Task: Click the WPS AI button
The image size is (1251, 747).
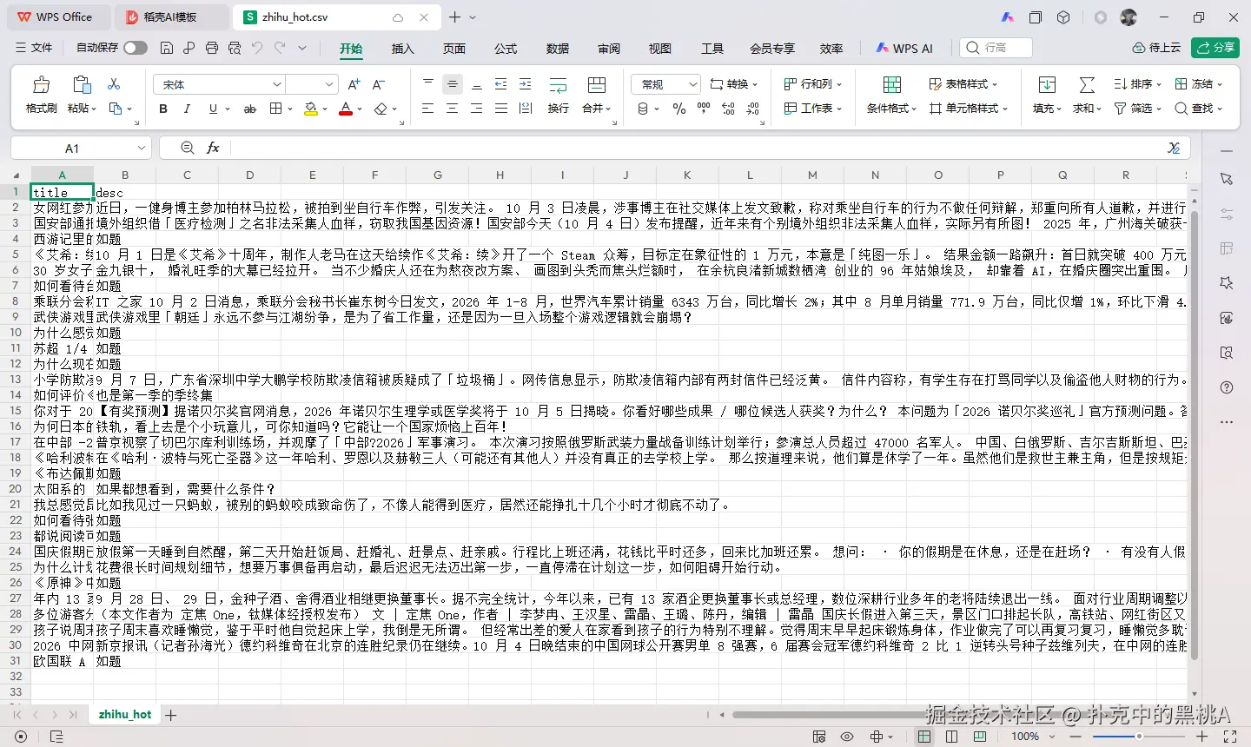Action: pyautogui.click(x=904, y=49)
